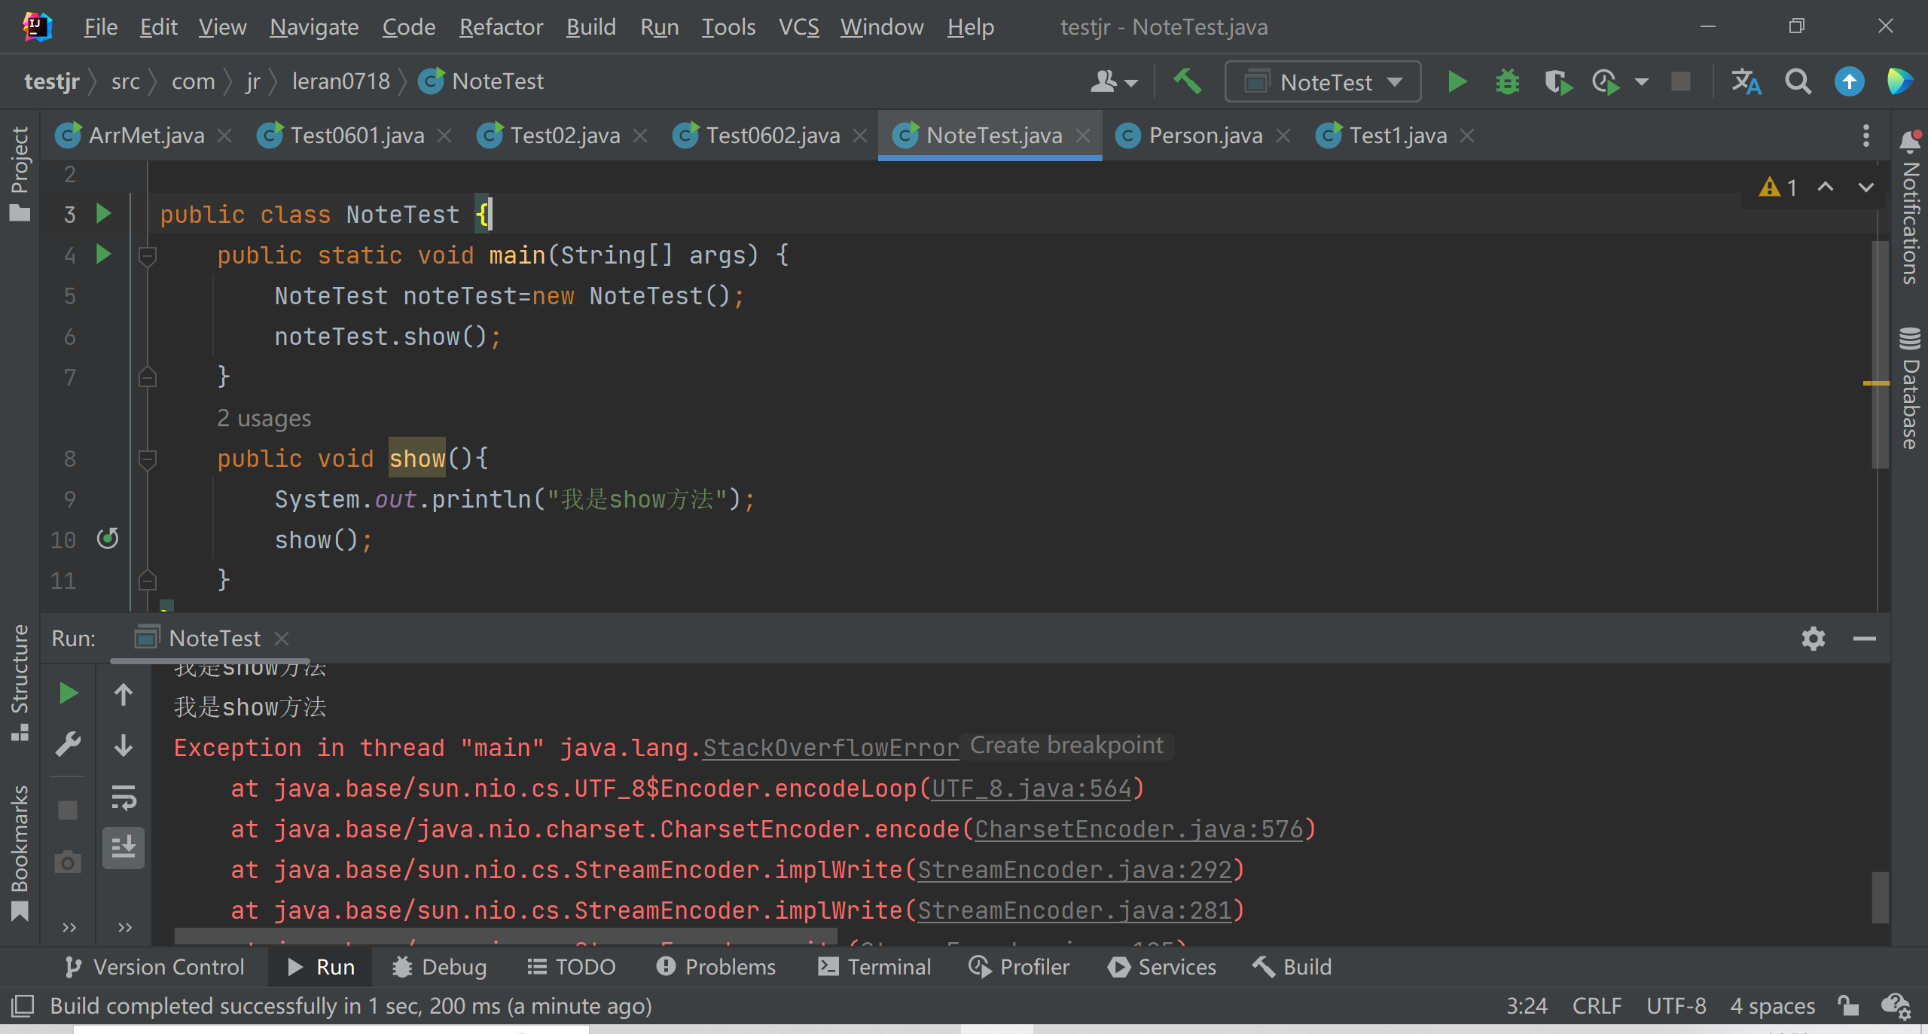Toggle read-only lock icon in status bar
Image resolution: width=1928 pixels, height=1034 pixels.
coord(1848,1006)
